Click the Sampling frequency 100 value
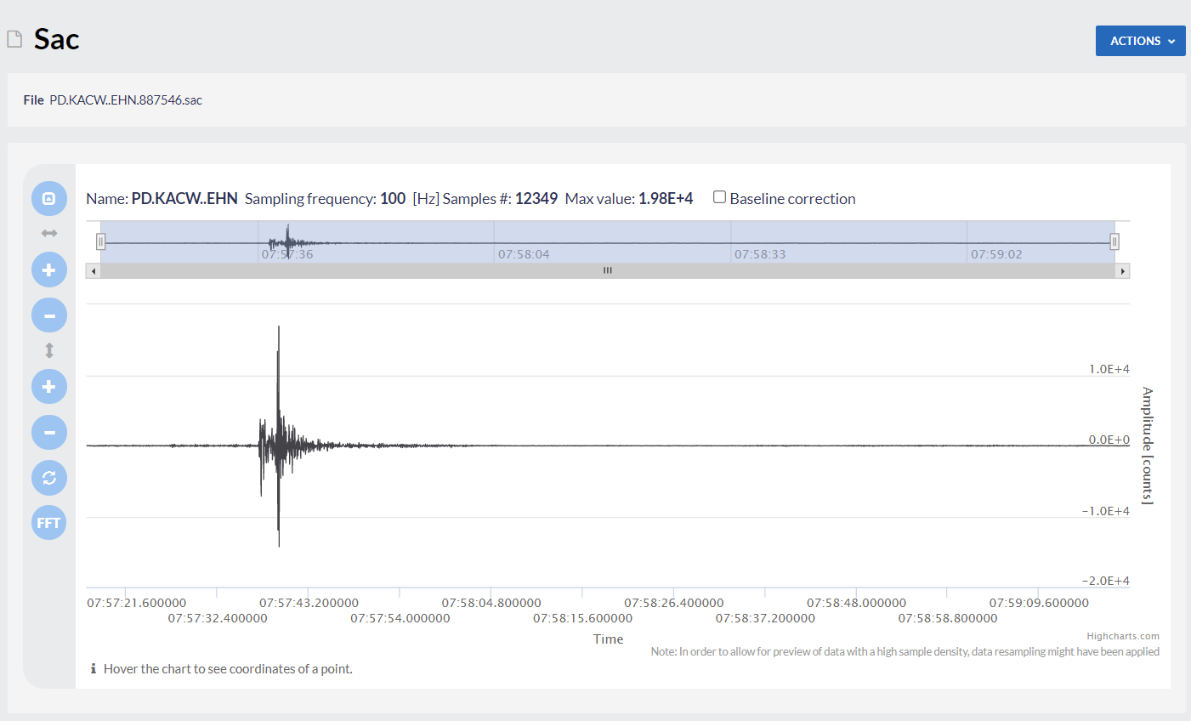This screenshot has height=721, width=1191. 393,198
